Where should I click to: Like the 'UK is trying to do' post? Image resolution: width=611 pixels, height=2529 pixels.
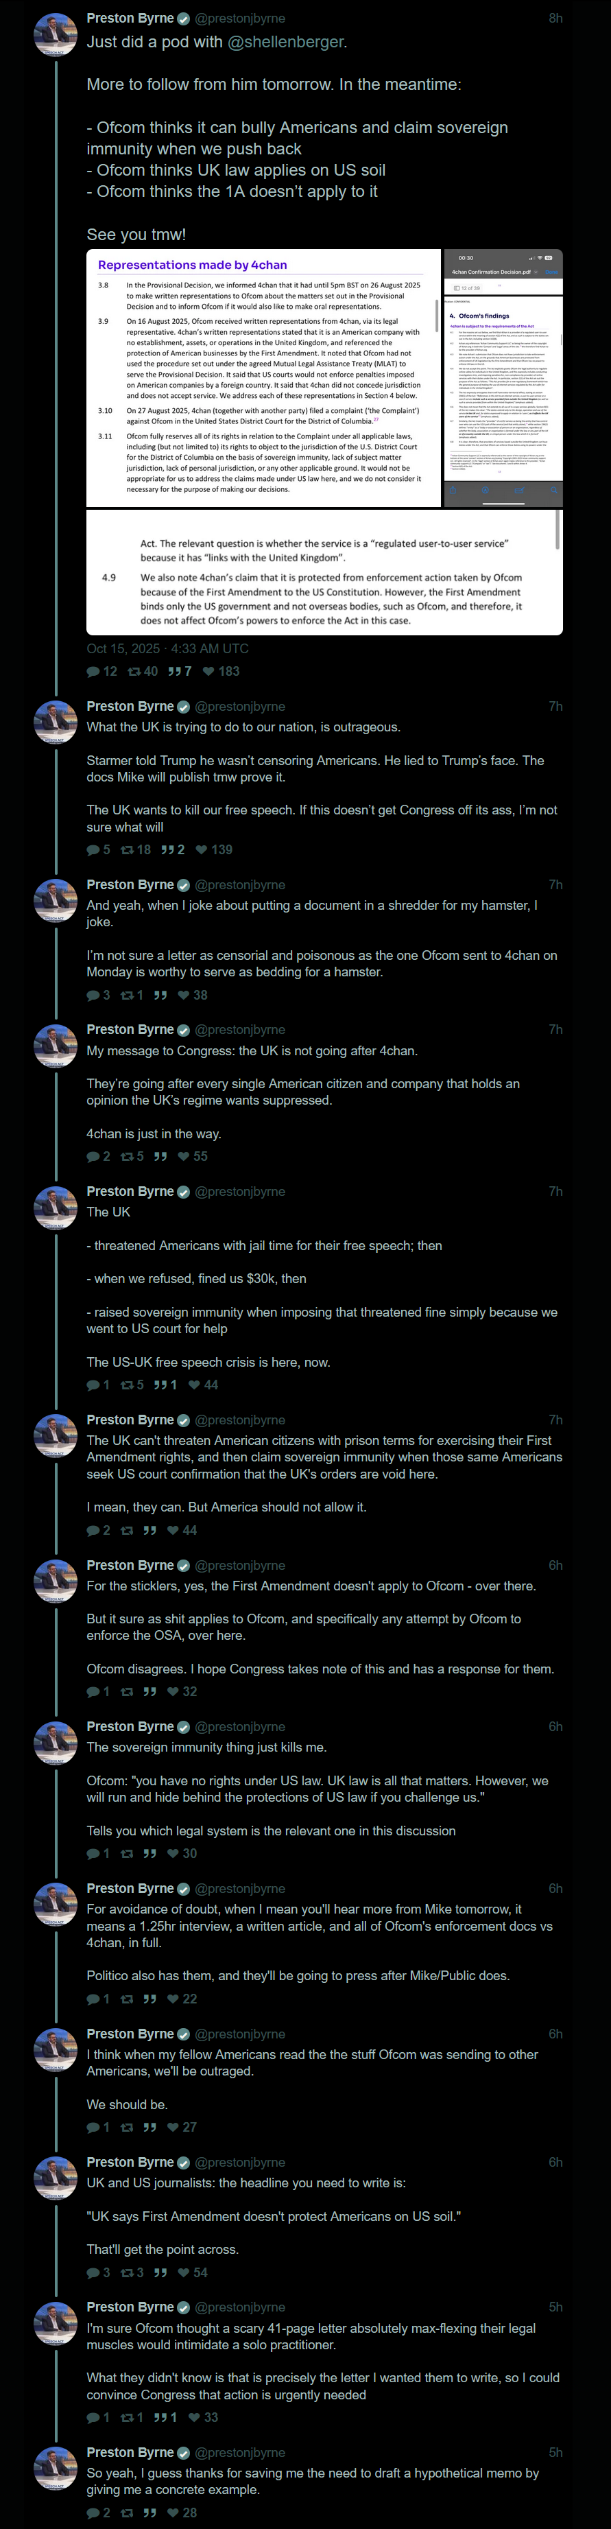(x=202, y=849)
